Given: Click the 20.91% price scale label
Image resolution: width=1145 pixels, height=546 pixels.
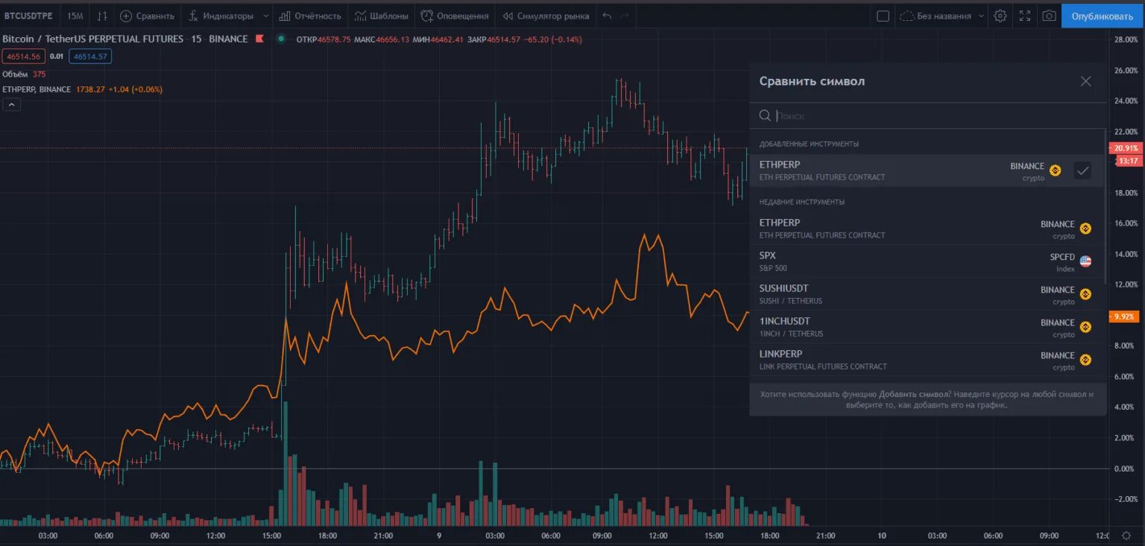Looking at the screenshot, I should (1126, 148).
